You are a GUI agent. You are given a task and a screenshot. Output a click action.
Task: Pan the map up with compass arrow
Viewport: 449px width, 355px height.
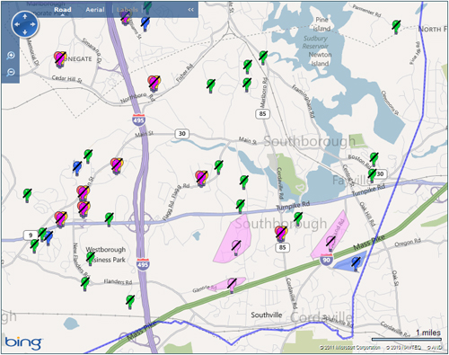point(25,16)
